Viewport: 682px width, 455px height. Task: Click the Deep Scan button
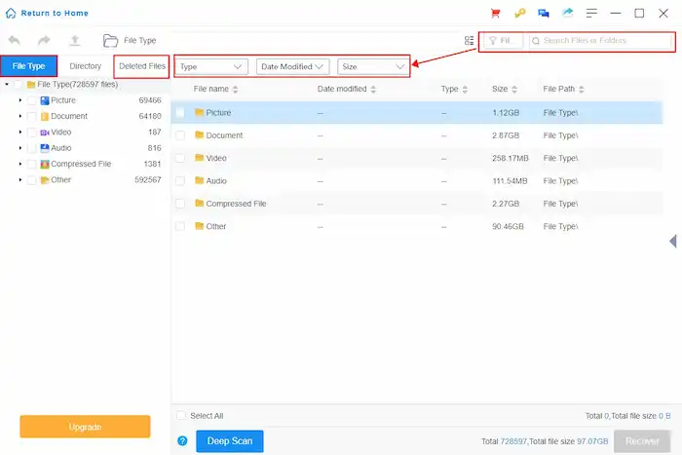click(229, 441)
